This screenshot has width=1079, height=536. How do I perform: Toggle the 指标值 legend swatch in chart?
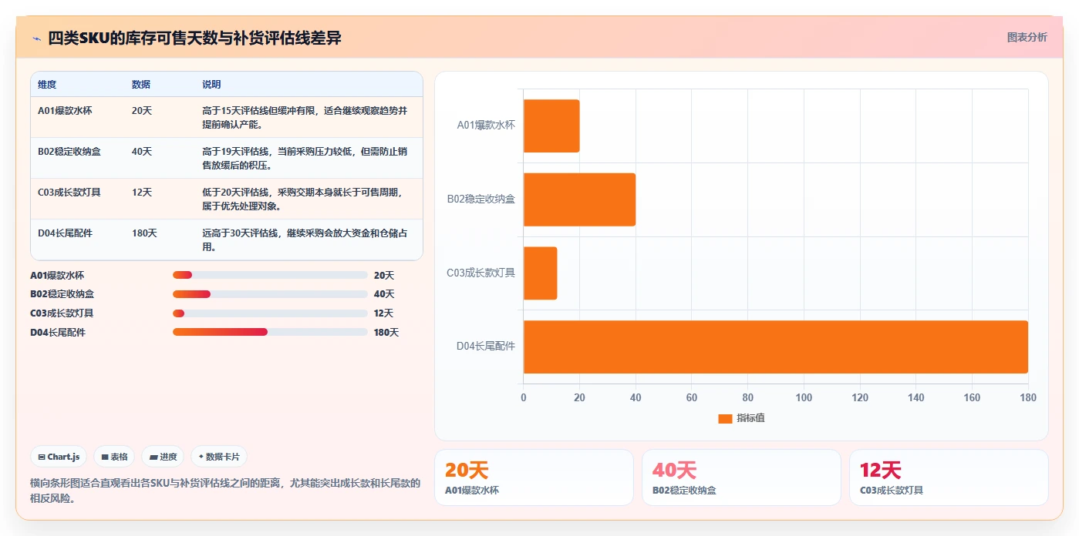pyautogui.click(x=724, y=418)
